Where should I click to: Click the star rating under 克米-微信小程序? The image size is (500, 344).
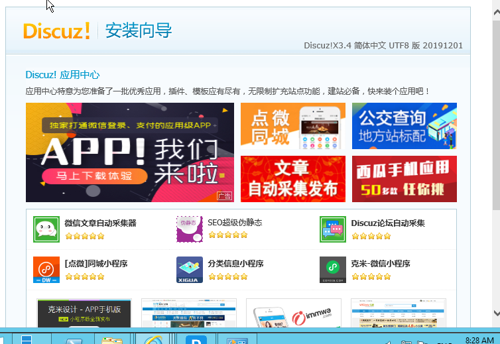pyautogui.click(x=371, y=277)
